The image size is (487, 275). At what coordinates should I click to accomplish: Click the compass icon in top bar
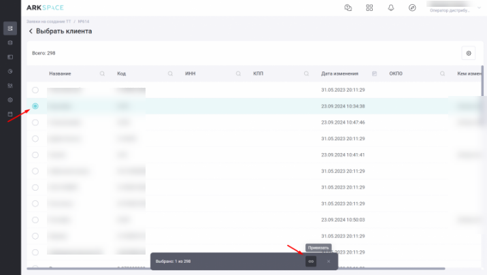[412, 8]
